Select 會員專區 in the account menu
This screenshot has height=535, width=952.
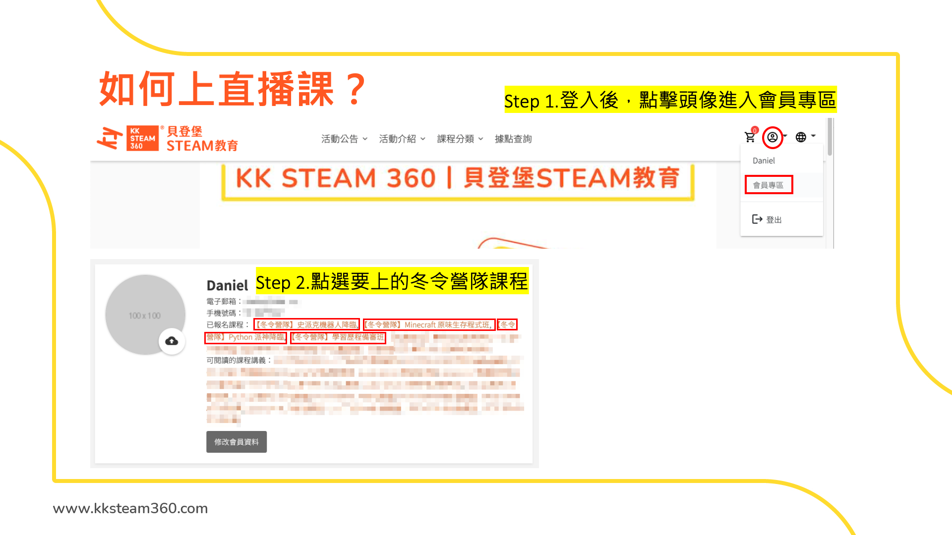769,185
